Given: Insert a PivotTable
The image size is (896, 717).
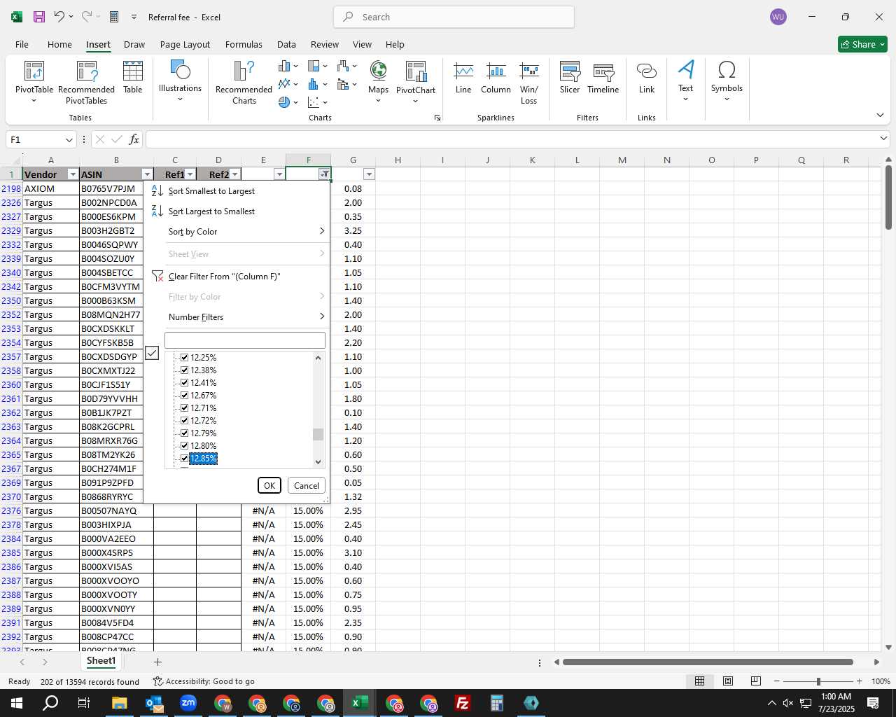Looking at the screenshot, I should point(34,83).
